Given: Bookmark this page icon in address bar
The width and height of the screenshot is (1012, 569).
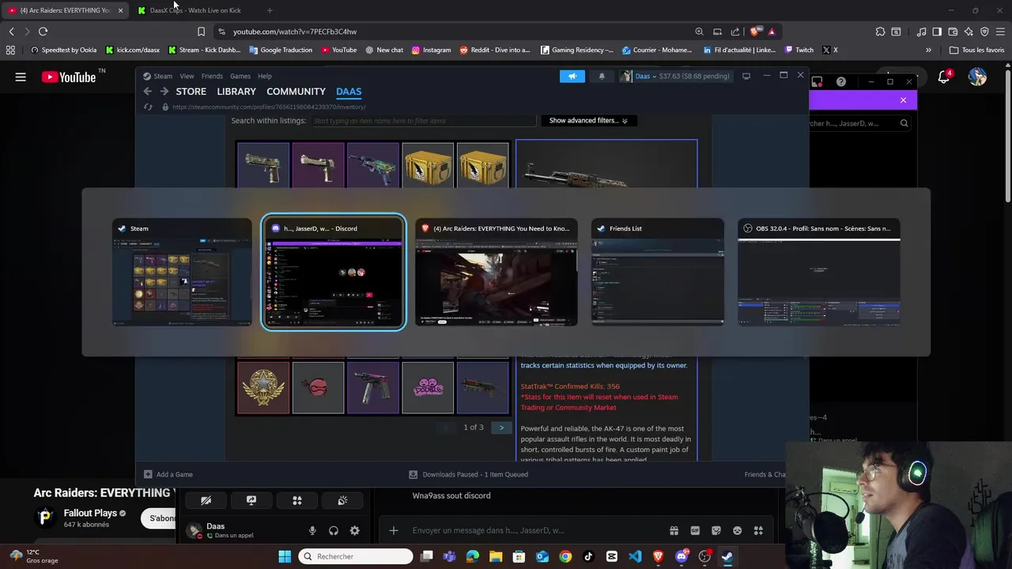Looking at the screenshot, I should pos(201,32).
